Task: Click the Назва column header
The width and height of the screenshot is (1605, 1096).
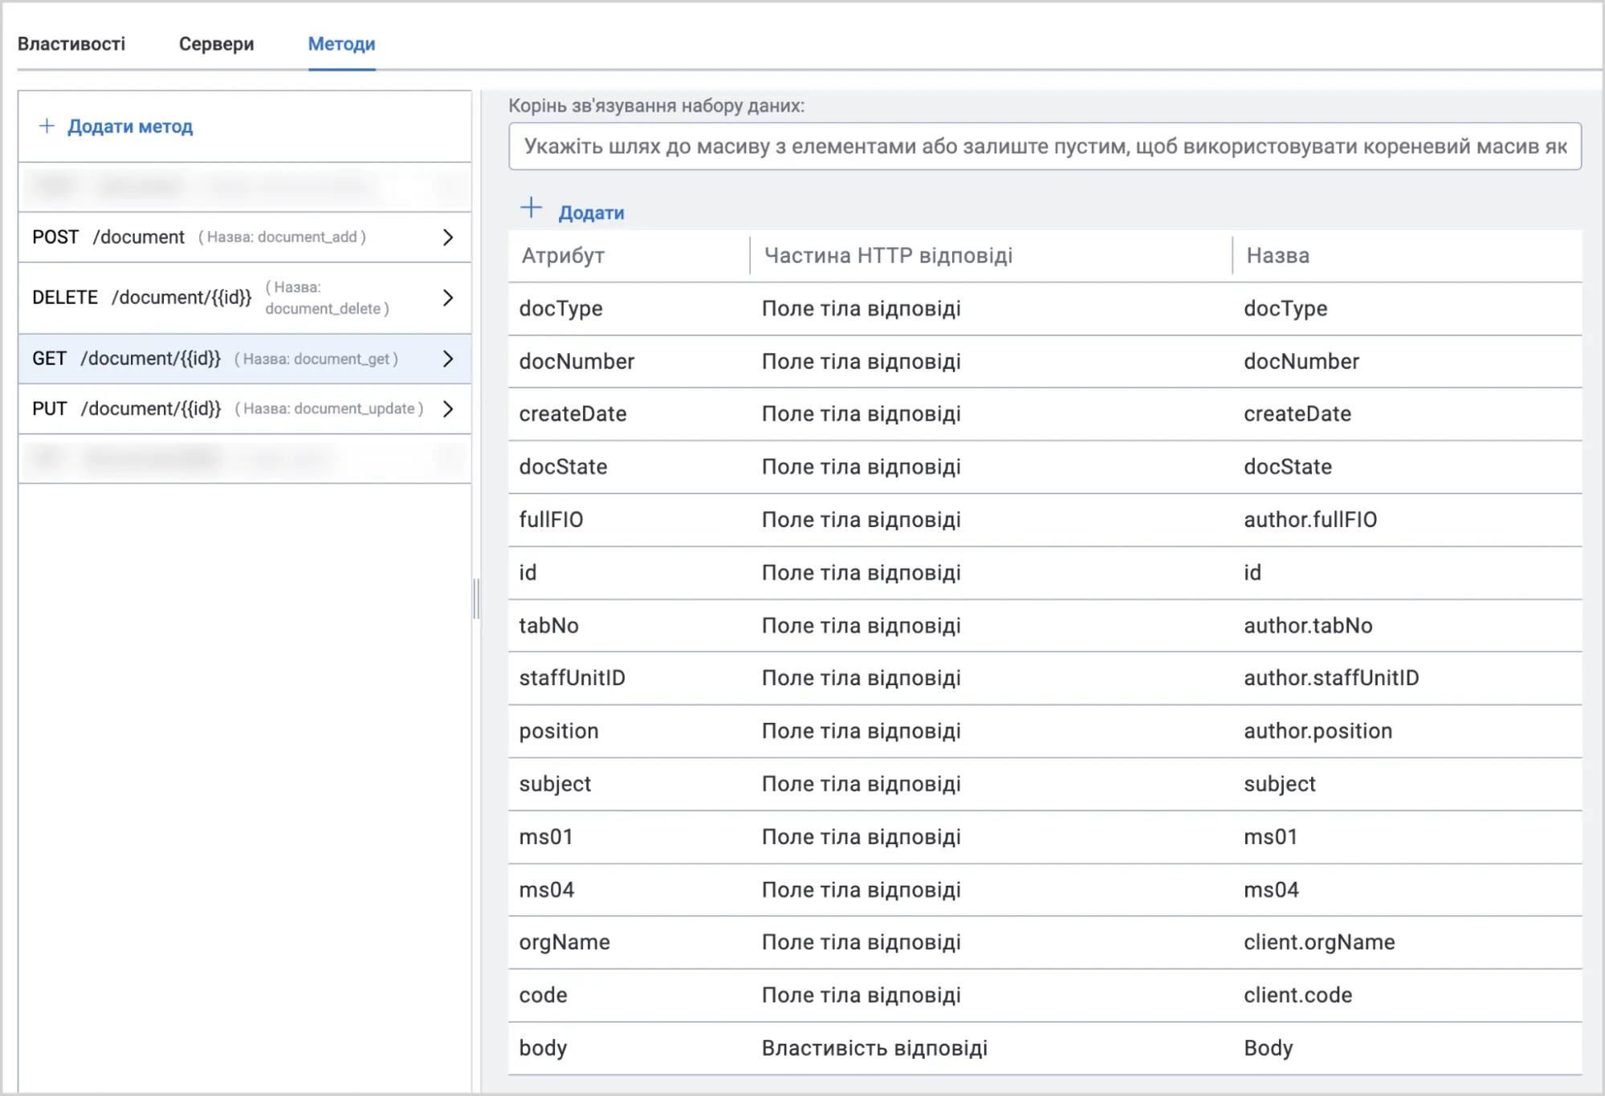Action: point(1277,256)
